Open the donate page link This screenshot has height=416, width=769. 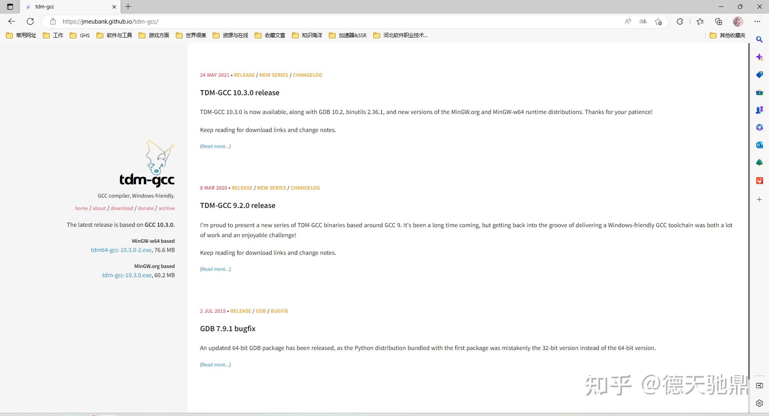[x=146, y=208]
